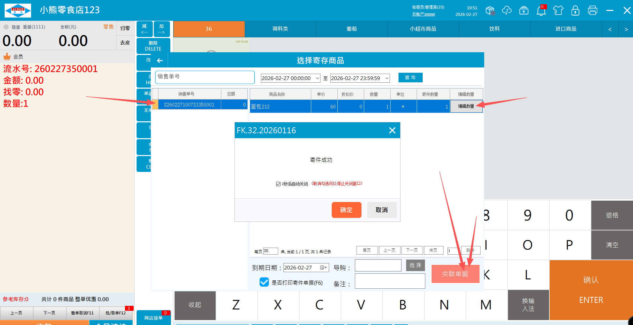The width and height of the screenshot is (633, 325).
Task: Open the 到期日期 date picker
Action: 324,267
